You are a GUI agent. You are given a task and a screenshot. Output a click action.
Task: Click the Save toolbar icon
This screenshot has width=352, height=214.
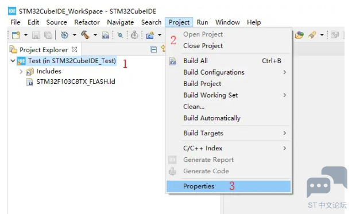(36, 35)
